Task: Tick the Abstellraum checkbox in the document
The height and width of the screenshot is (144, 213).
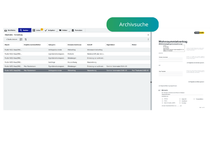Action: (180, 101)
